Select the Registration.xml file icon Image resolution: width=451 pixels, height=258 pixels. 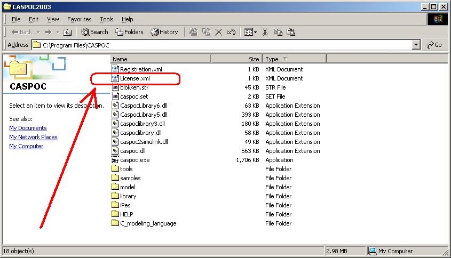pos(115,69)
